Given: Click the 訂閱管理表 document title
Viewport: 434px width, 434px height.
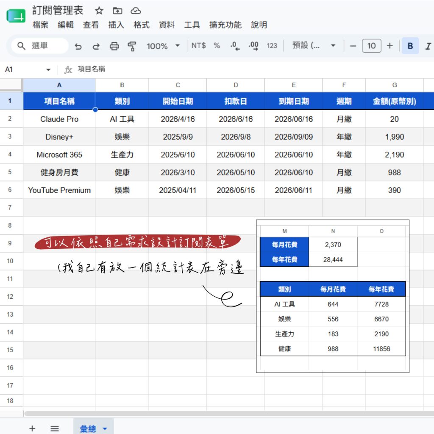Looking at the screenshot, I should pos(58,11).
